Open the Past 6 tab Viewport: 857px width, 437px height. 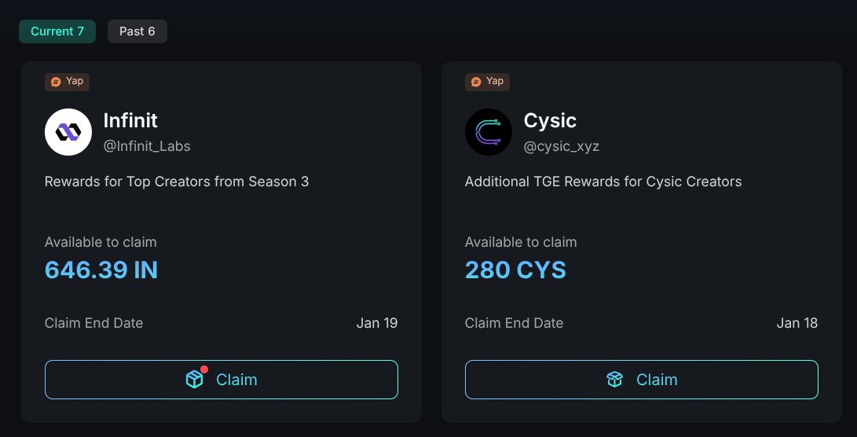point(137,31)
